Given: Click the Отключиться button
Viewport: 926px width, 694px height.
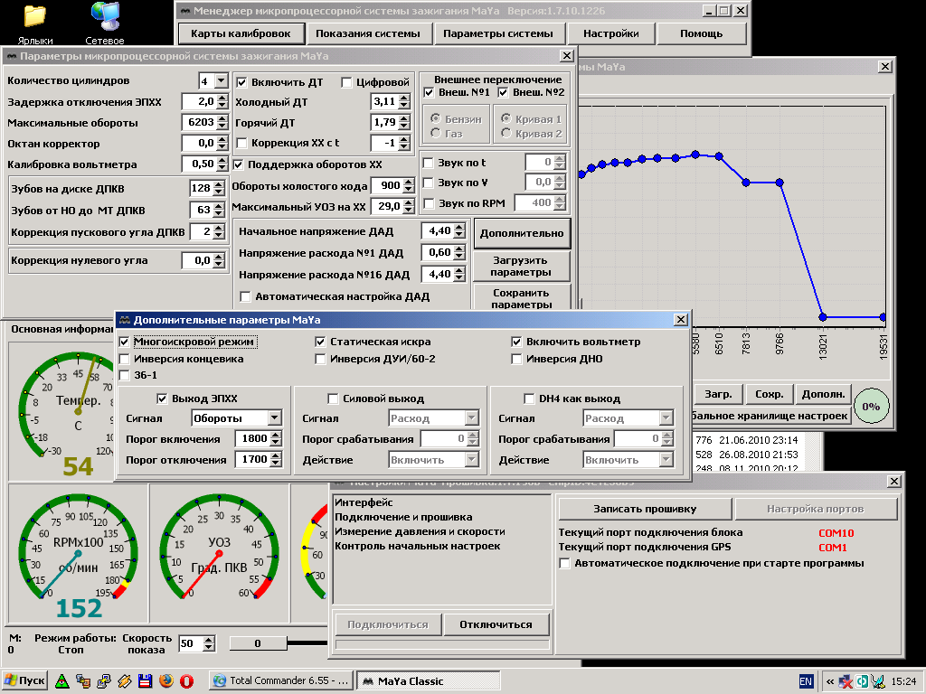Looking at the screenshot, I should (x=496, y=625).
